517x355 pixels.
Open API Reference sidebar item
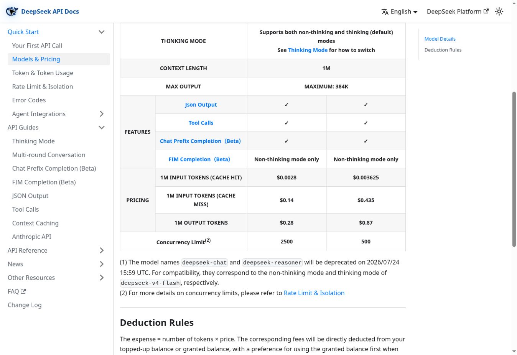28,250
